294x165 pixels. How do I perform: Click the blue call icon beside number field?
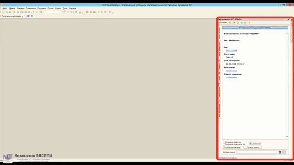280,152
